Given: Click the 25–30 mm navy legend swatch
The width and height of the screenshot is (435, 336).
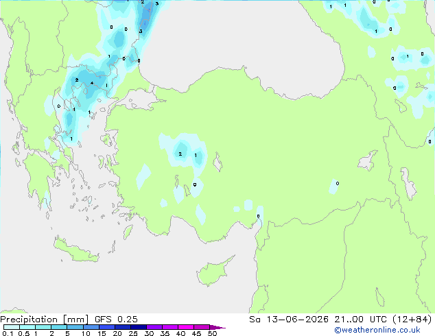Looking at the screenshot, I should click(139, 327).
